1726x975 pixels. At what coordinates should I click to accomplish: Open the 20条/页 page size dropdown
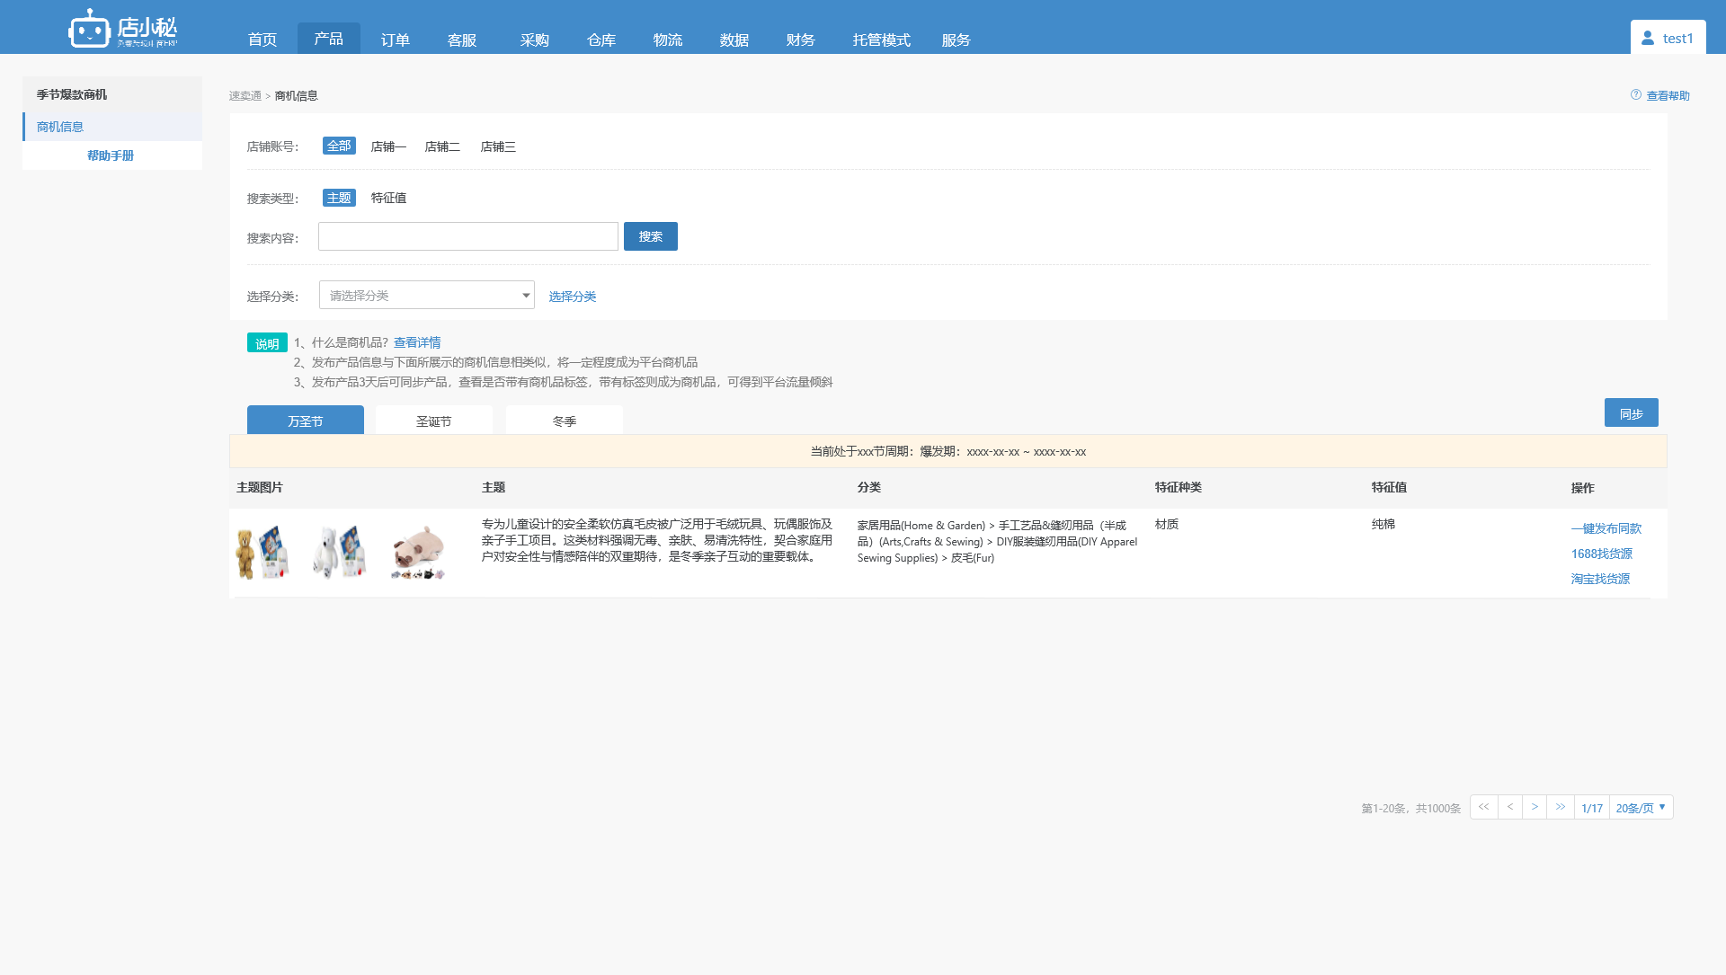point(1641,808)
